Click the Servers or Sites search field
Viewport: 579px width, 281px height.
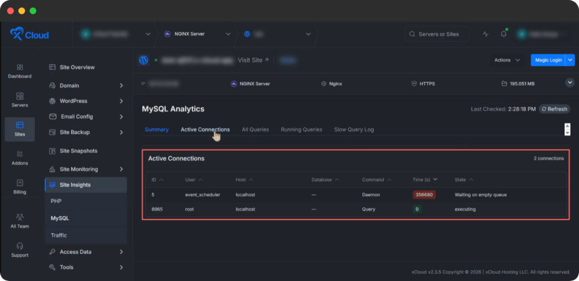point(437,34)
